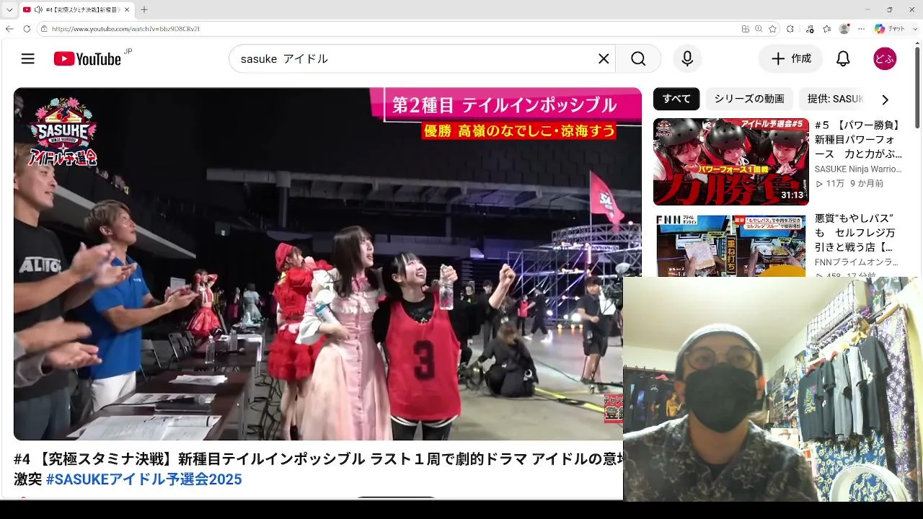Open the app-available icon in address bar
Viewport: 923px width, 519px height.
pos(745,29)
